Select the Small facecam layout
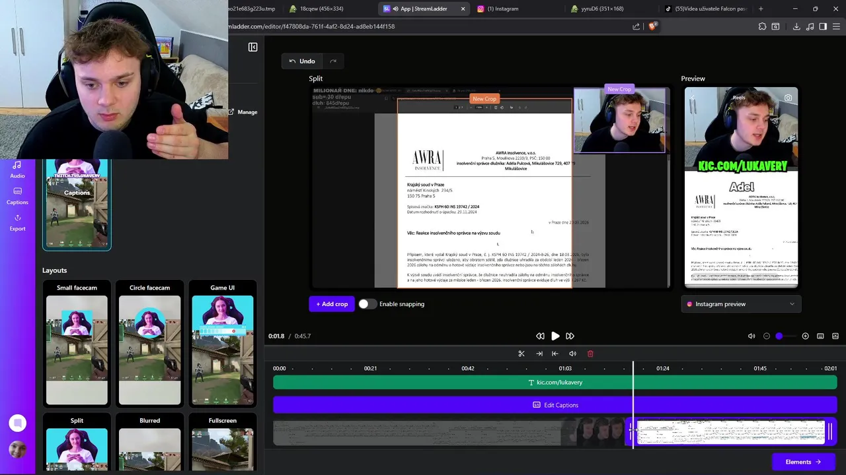Viewport: 846px width, 475px height. tap(77, 344)
